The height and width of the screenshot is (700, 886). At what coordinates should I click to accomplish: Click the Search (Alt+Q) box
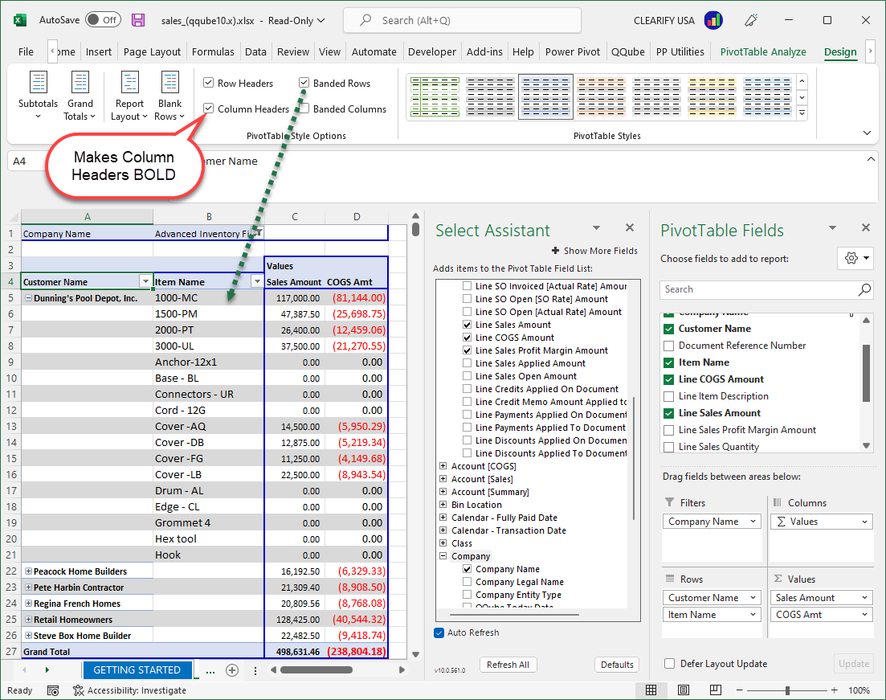pos(462,20)
